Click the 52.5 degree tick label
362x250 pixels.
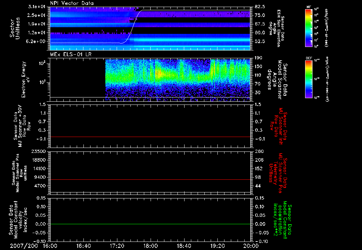click(260, 42)
